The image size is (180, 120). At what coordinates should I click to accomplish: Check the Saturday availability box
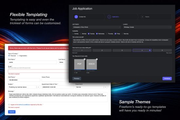[x=122, y=34]
